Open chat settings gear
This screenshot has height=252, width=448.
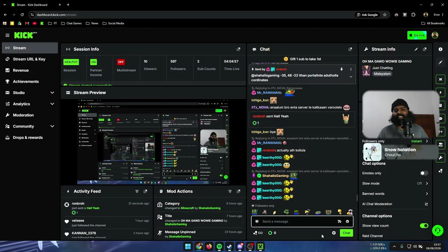coord(334,233)
